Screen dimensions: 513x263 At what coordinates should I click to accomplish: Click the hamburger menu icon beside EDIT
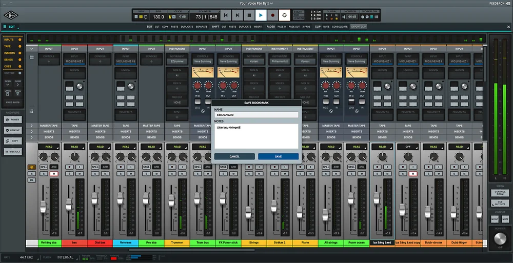5,27
